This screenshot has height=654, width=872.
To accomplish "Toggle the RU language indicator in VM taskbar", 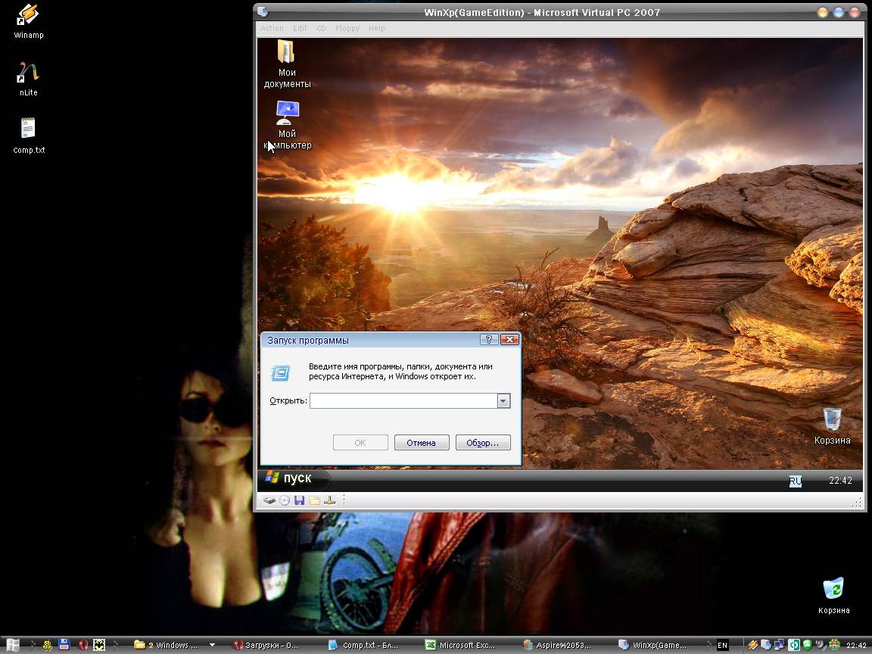I will click(795, 481).
